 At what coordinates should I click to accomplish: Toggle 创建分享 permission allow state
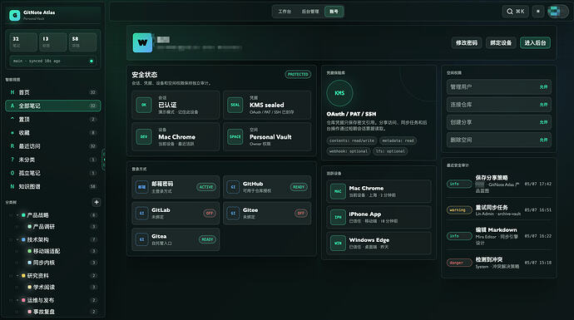point(543,122)
